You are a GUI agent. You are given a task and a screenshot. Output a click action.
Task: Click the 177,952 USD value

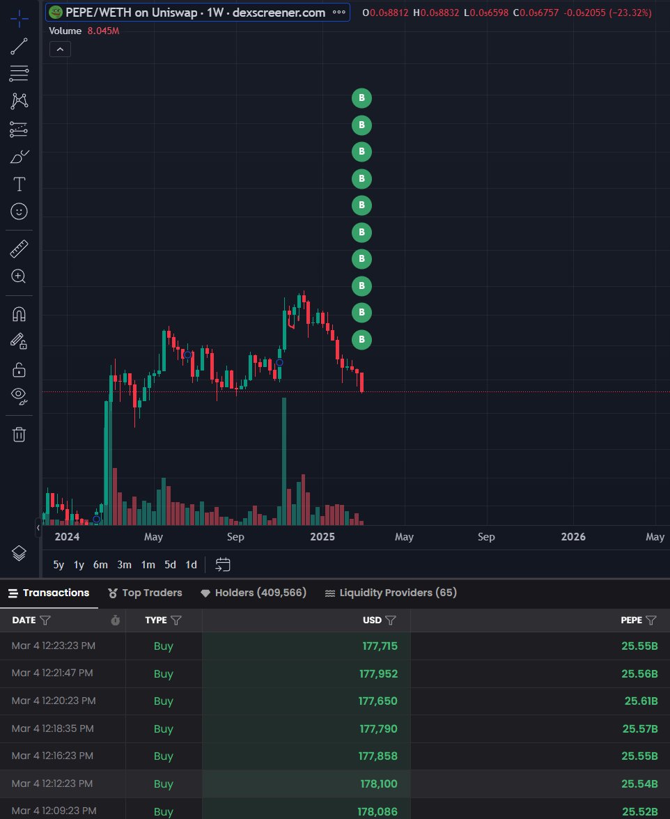click(x=378, y=674)
